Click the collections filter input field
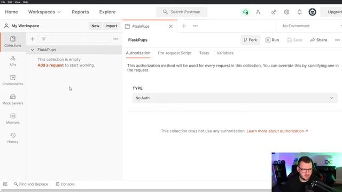 [x=74, y=39]
